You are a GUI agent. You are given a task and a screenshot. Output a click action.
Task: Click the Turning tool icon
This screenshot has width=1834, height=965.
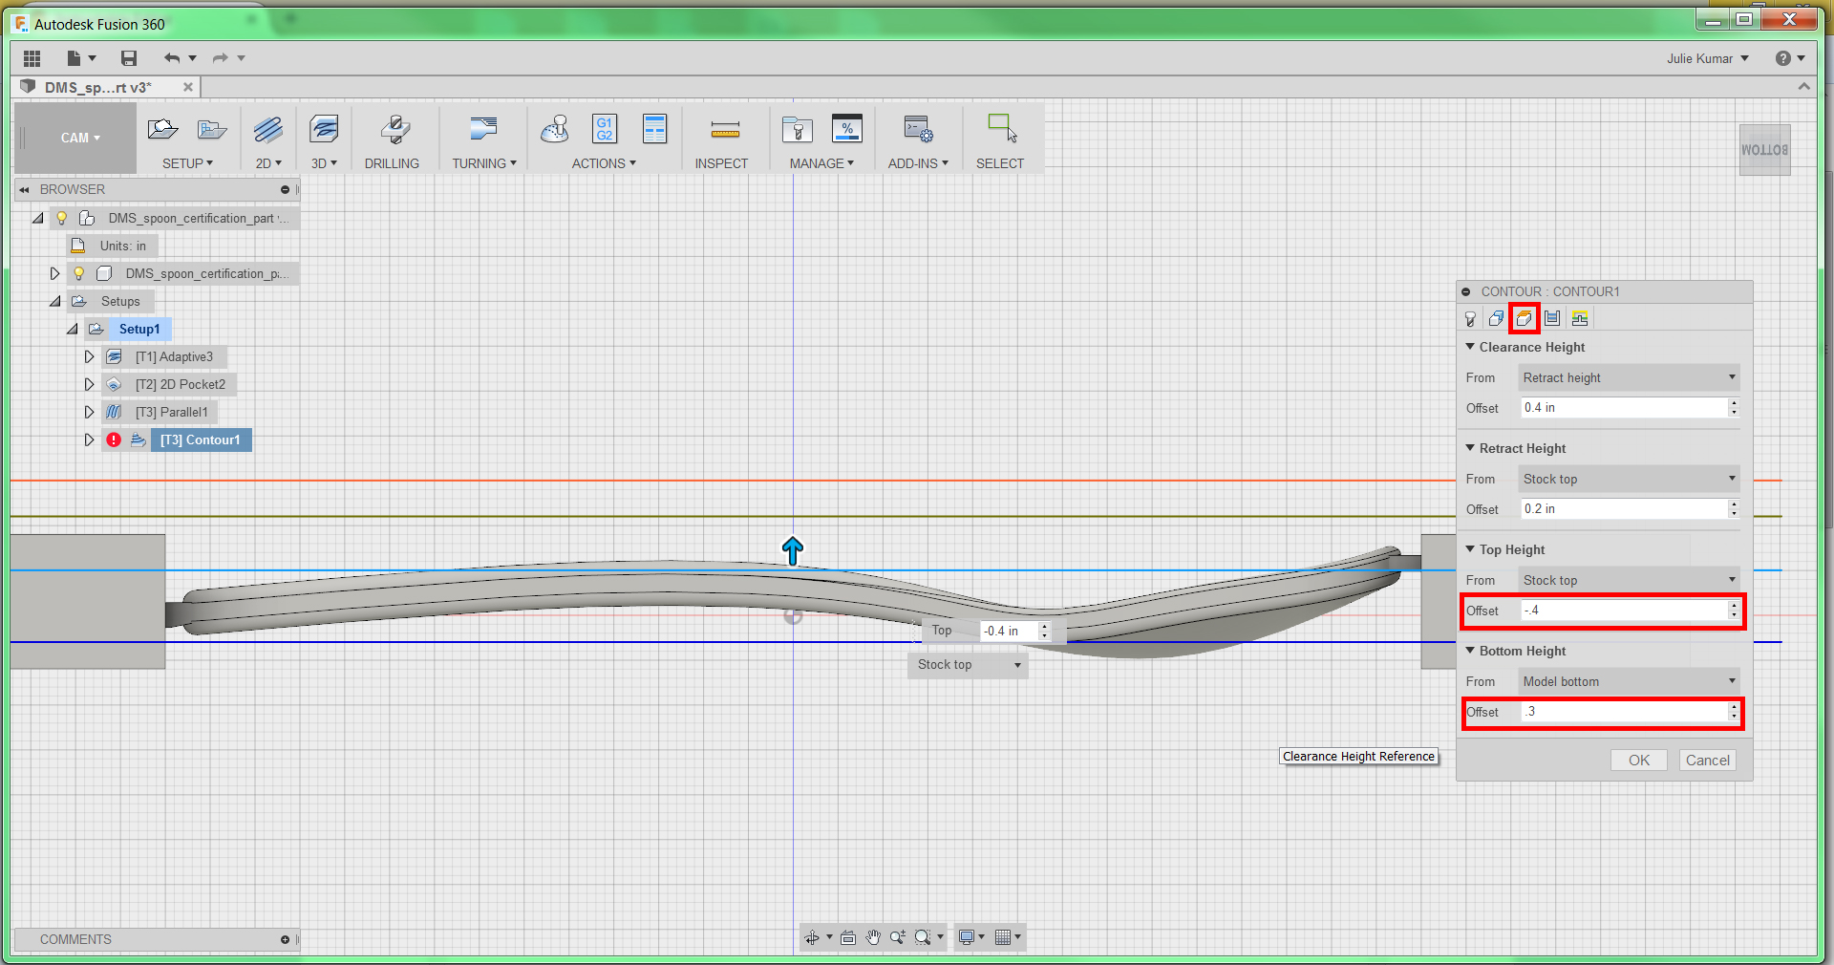(484, 129)
